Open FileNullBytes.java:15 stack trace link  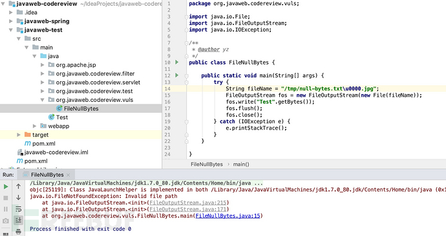pos(228,216)
